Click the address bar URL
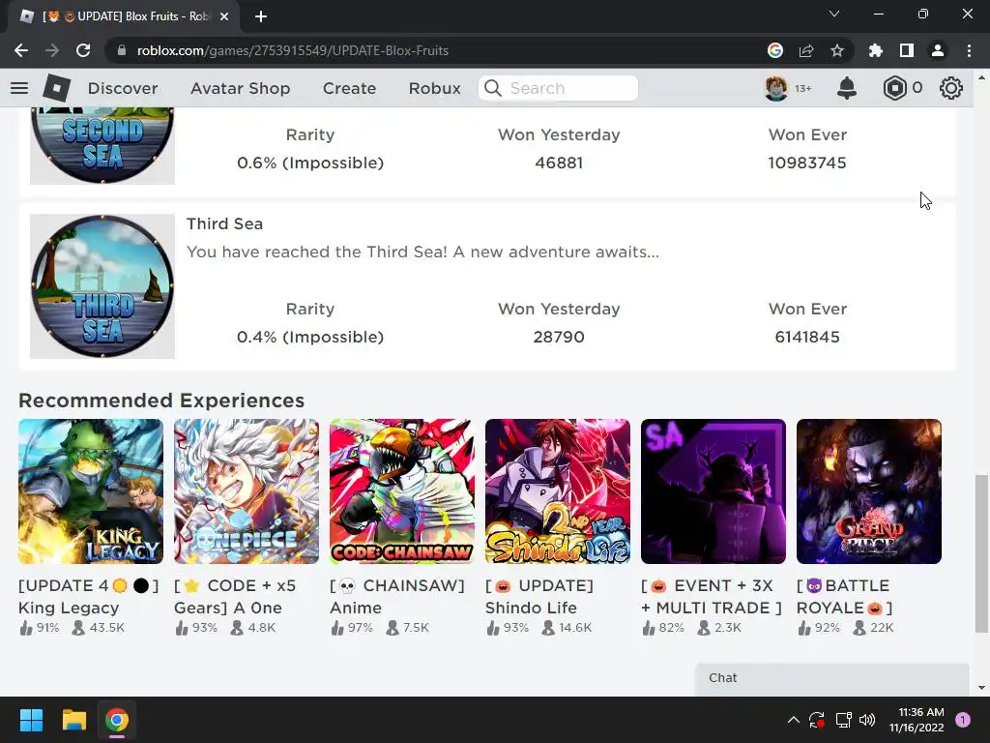 click(292, 50)
